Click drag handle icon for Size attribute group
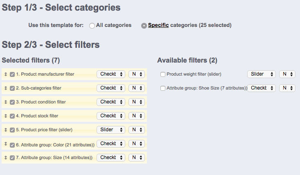This screenshot has width=300, height=175. tap(6, 158)
